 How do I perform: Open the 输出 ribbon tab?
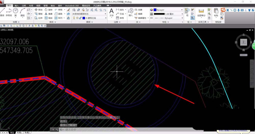(53, 6)
